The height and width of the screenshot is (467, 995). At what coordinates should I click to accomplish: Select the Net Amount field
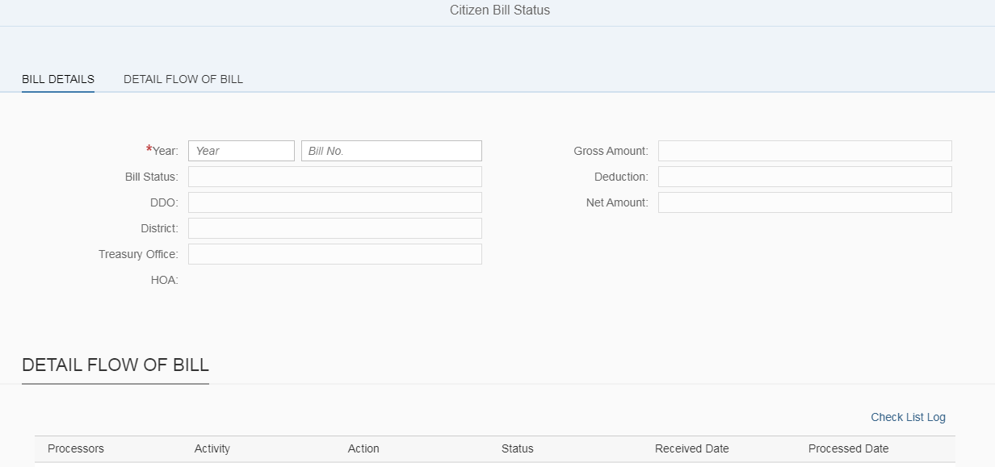805,202
